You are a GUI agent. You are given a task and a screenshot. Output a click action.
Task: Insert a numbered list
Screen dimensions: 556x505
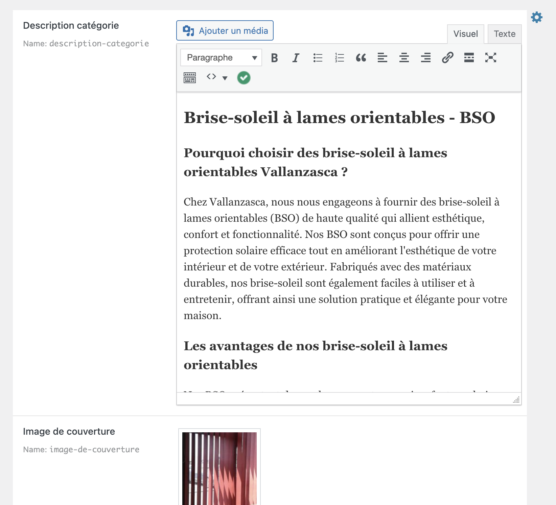339,58
